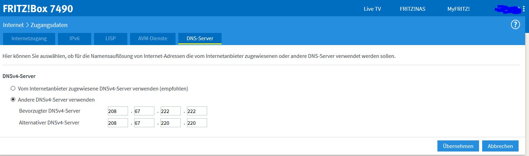Click the Internet breadcrumb link
The image size is (529, 156).
[13, 25]
